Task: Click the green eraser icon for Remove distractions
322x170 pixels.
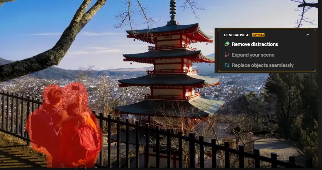Action: pyautogui.click(x=227, y=44)
